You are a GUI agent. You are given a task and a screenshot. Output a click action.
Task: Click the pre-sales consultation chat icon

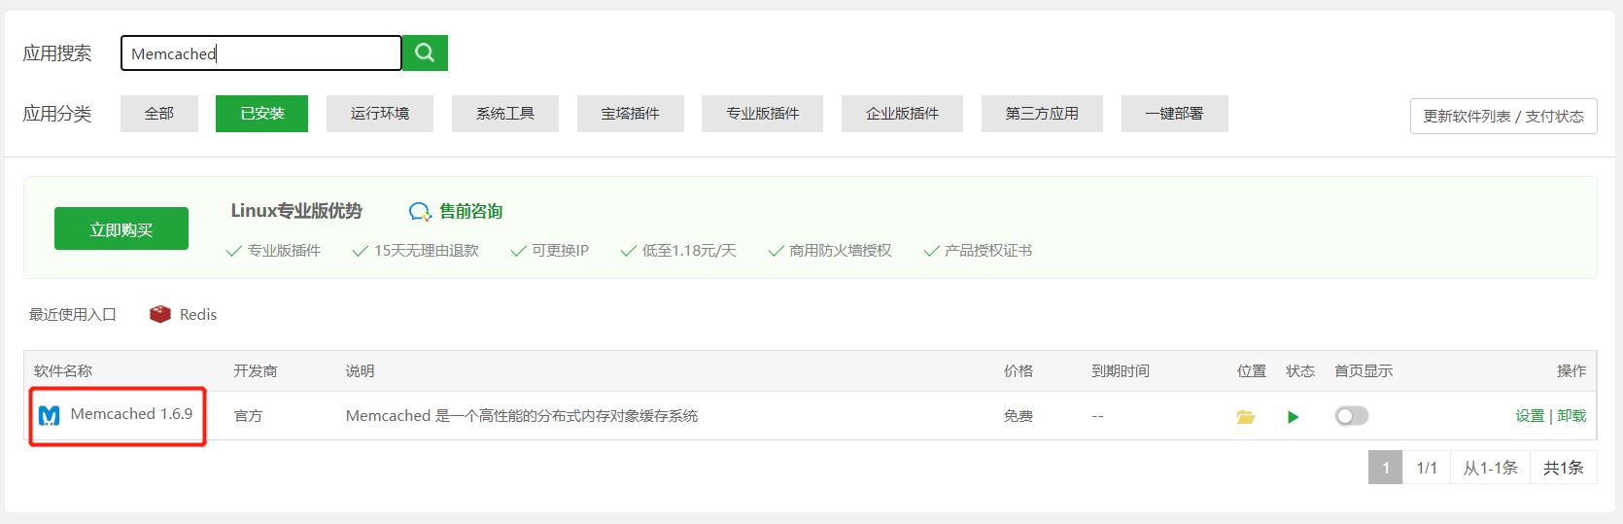coord(420,212)
